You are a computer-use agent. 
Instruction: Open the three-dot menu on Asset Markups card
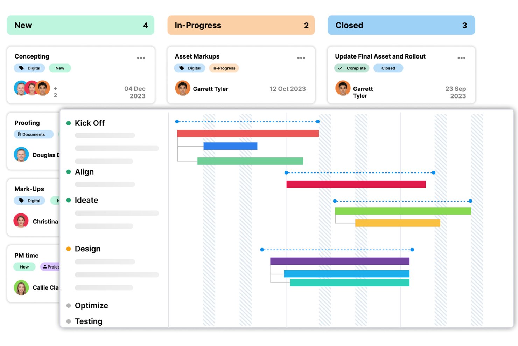(x=301, y=58)
